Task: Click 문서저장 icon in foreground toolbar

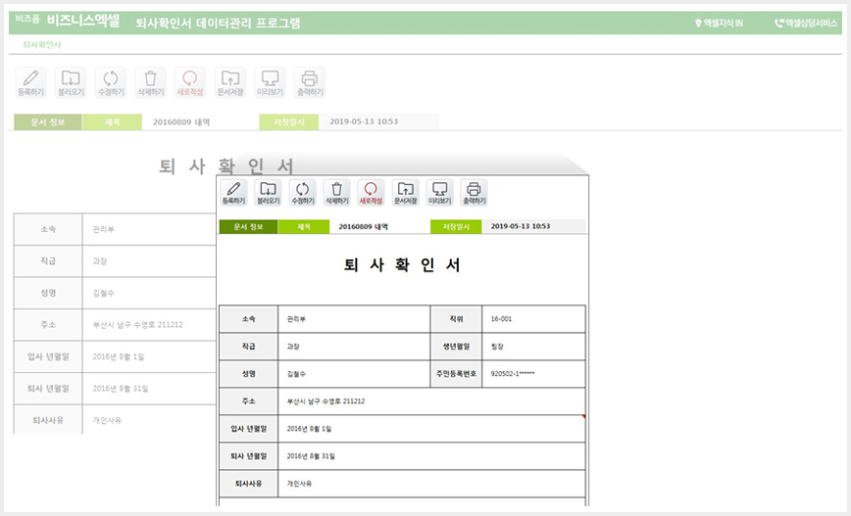Action: coord(406,193)
